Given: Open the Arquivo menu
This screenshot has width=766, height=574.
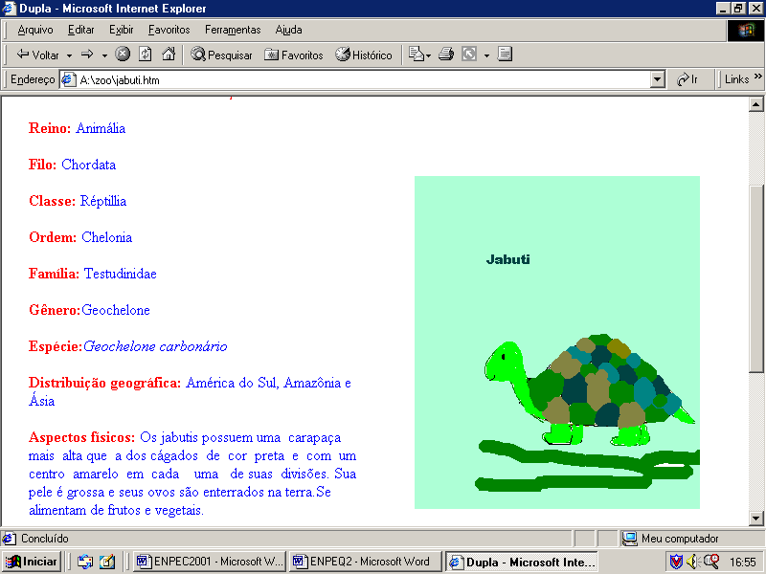Looking at the screenshot, I should (x=35, y=30).
